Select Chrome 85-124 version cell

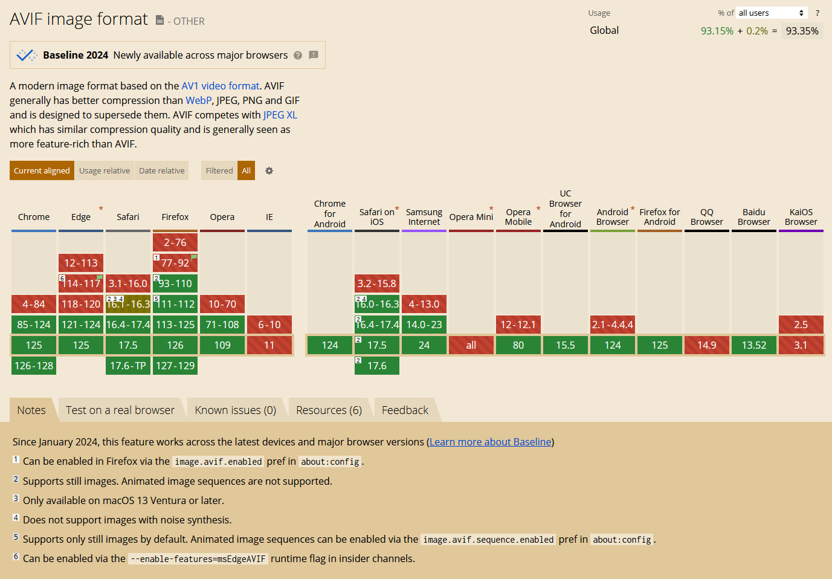(34, 325)
